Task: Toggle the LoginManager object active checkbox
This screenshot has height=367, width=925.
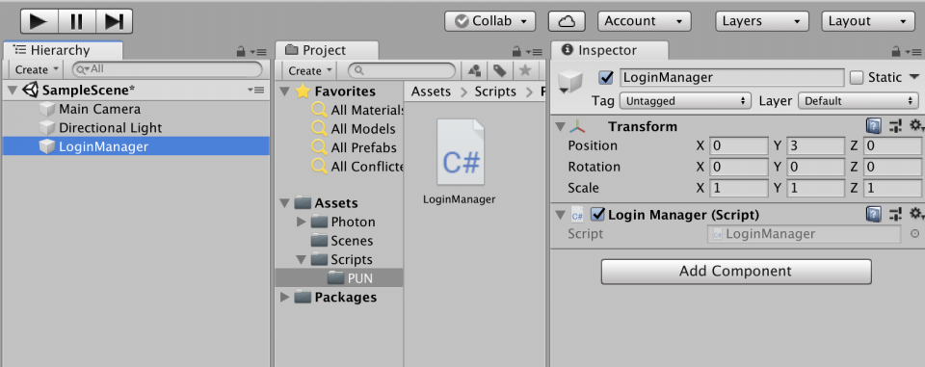Action: tap(606, 77)
